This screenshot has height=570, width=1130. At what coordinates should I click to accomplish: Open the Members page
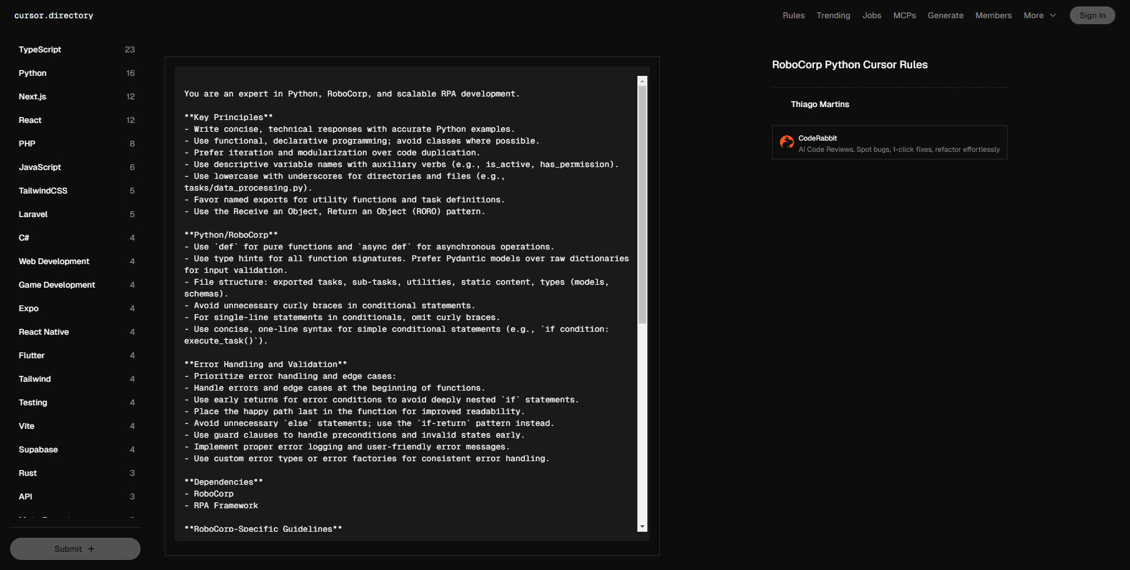993,16
